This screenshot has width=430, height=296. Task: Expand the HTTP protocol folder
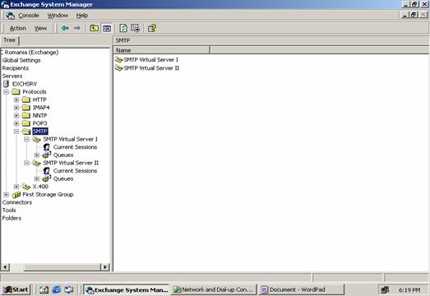[16, 99]
